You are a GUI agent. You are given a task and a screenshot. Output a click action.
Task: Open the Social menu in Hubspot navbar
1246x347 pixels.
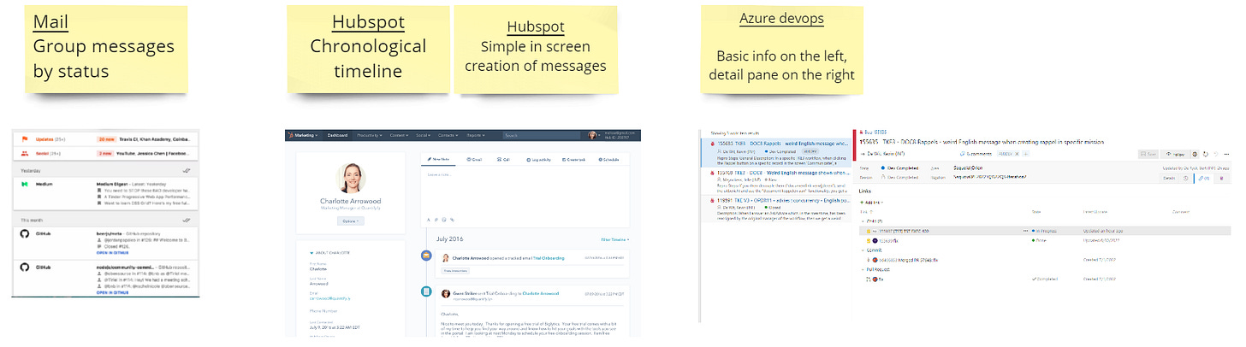tap(424, 135)
